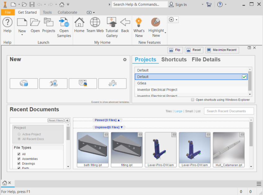Create a new Drawing from template button
This screenshot has height=195, width=263.
click(83, 84)
